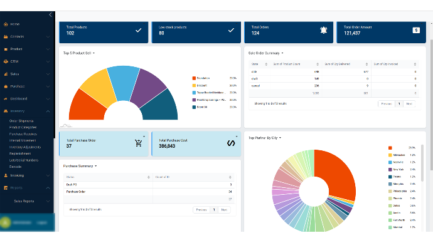Expand the Sales menu chevron

pyautogui.click(x=48, y=74)
